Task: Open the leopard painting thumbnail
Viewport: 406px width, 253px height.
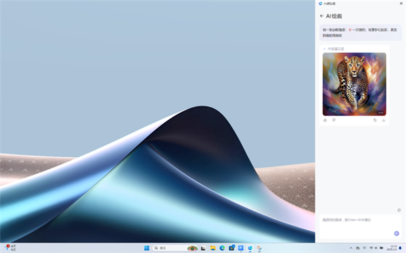Action: tap(354, 84)
